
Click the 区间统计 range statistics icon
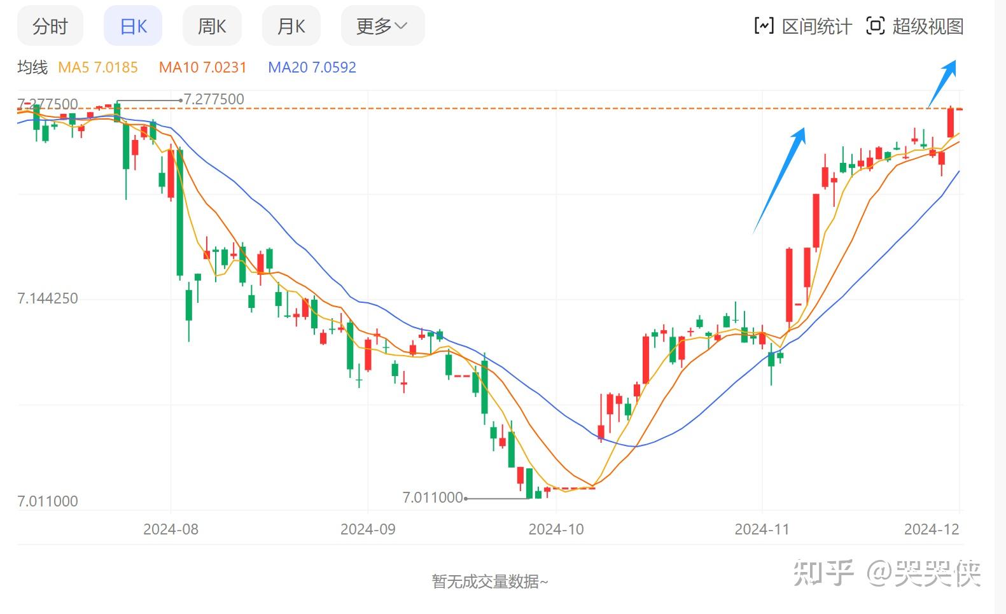pos(764,26)
